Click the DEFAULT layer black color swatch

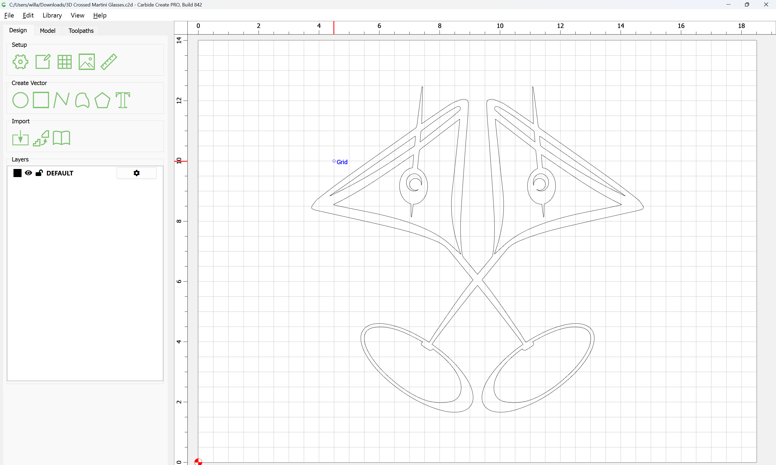point(18,173)
